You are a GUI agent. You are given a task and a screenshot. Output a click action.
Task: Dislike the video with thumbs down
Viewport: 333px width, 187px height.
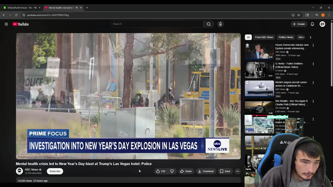coord(172,171)
